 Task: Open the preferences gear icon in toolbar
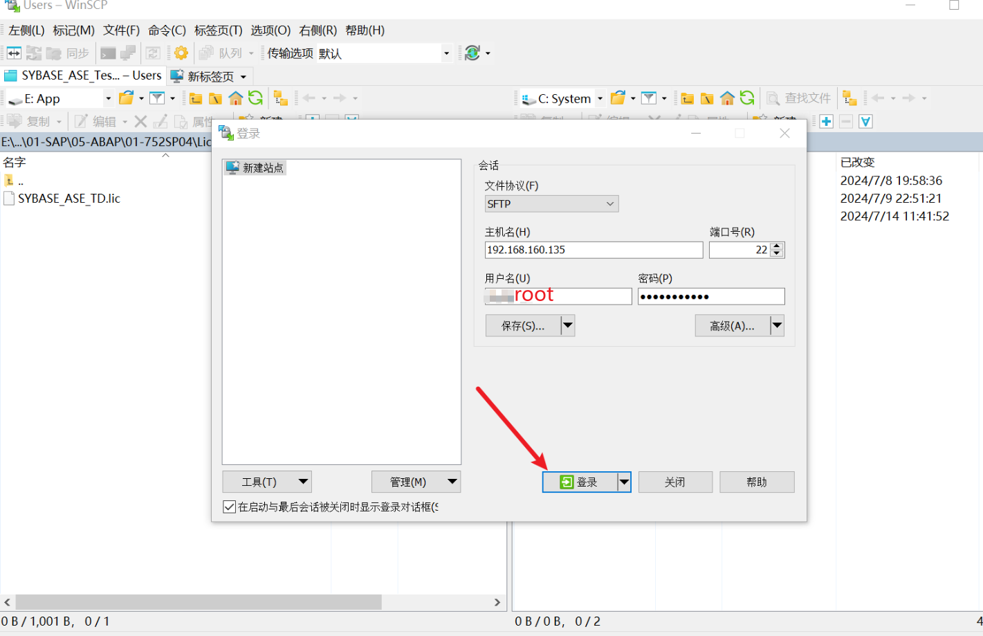point(181,53)
